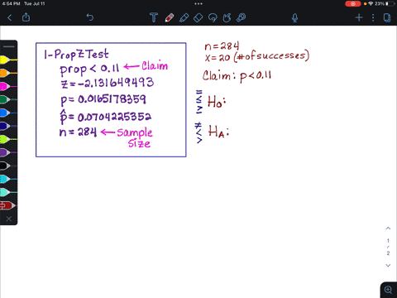Screen dimensions: 397x298
Task: Tap handwritten 'p= 0.0165178359'
Action: pos(103,99)
